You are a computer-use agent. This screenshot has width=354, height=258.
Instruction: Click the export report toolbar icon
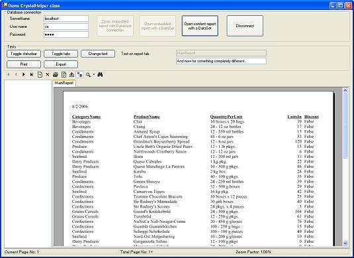pos(71,74)
